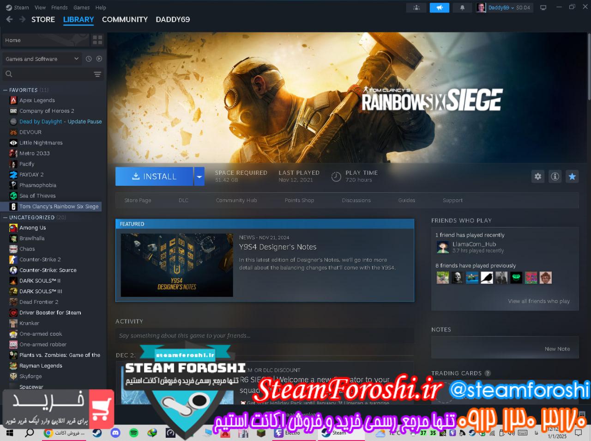The height and width of the screenshot is (441, 591).
Task: Open the Help menu
Action: point(101,7)
